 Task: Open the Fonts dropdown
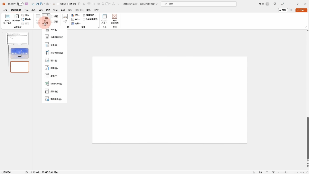[76, 19]
